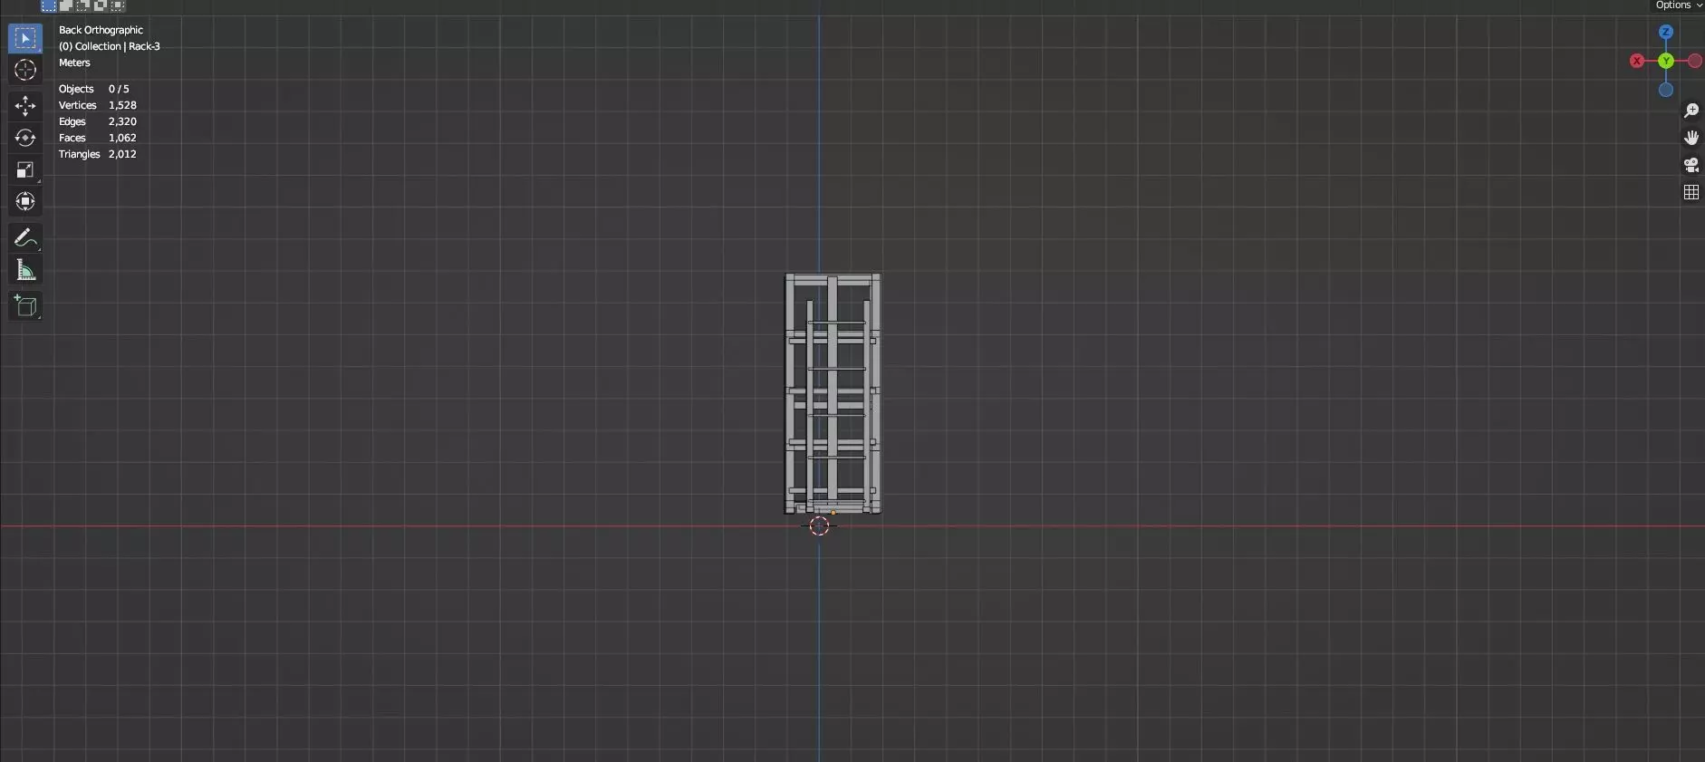Viewport: 1705px width, 762px height.
Task: Set selection mode to invert
Action: coord(101,5)
